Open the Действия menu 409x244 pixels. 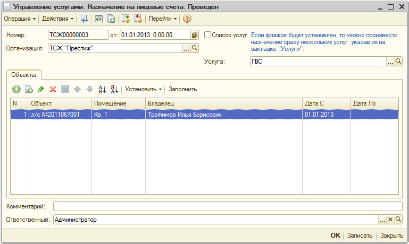[57, 19]
